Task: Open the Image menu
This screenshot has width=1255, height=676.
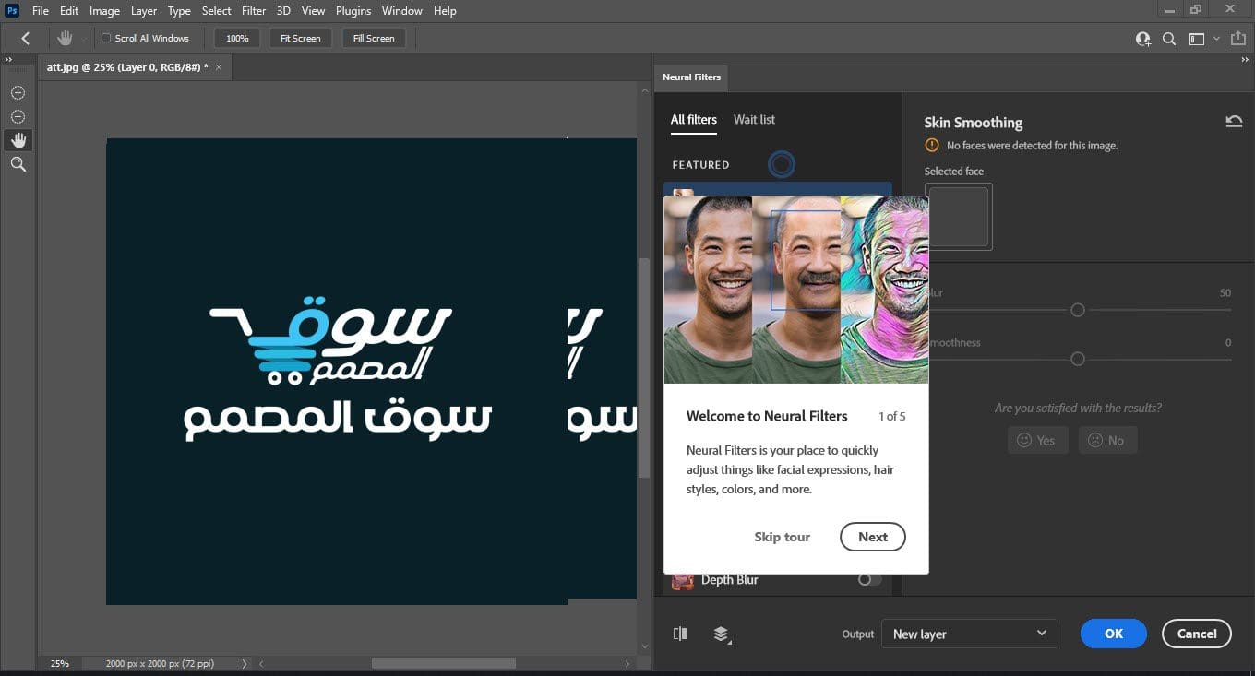Action: coord(104,11)
